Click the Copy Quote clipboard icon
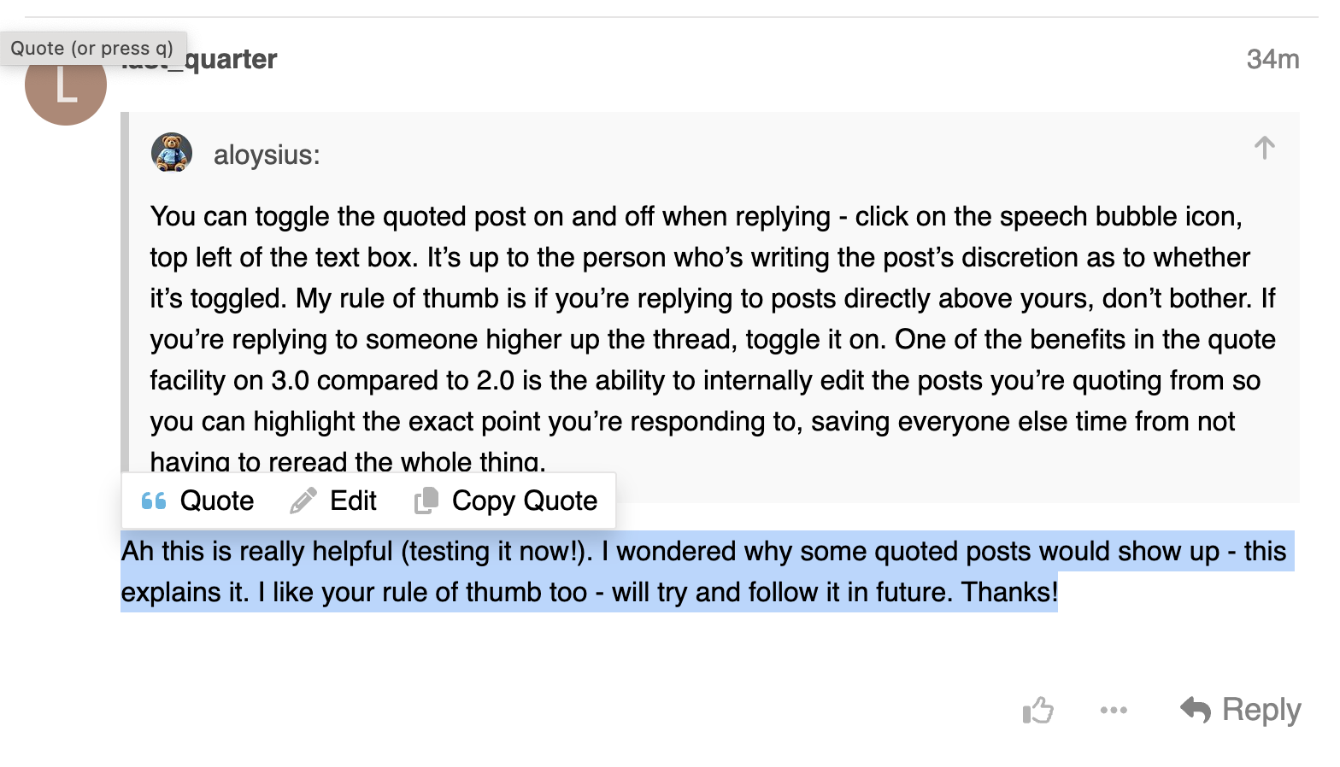1340x767 pixels. [426, 501]
